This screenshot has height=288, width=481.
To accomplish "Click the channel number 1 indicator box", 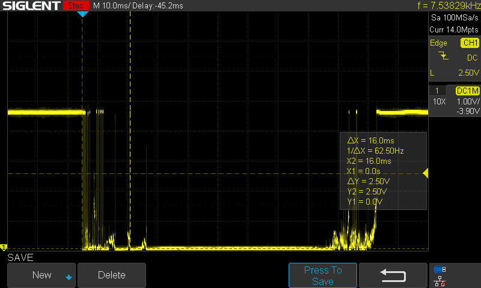I will [x=437, y=91].
